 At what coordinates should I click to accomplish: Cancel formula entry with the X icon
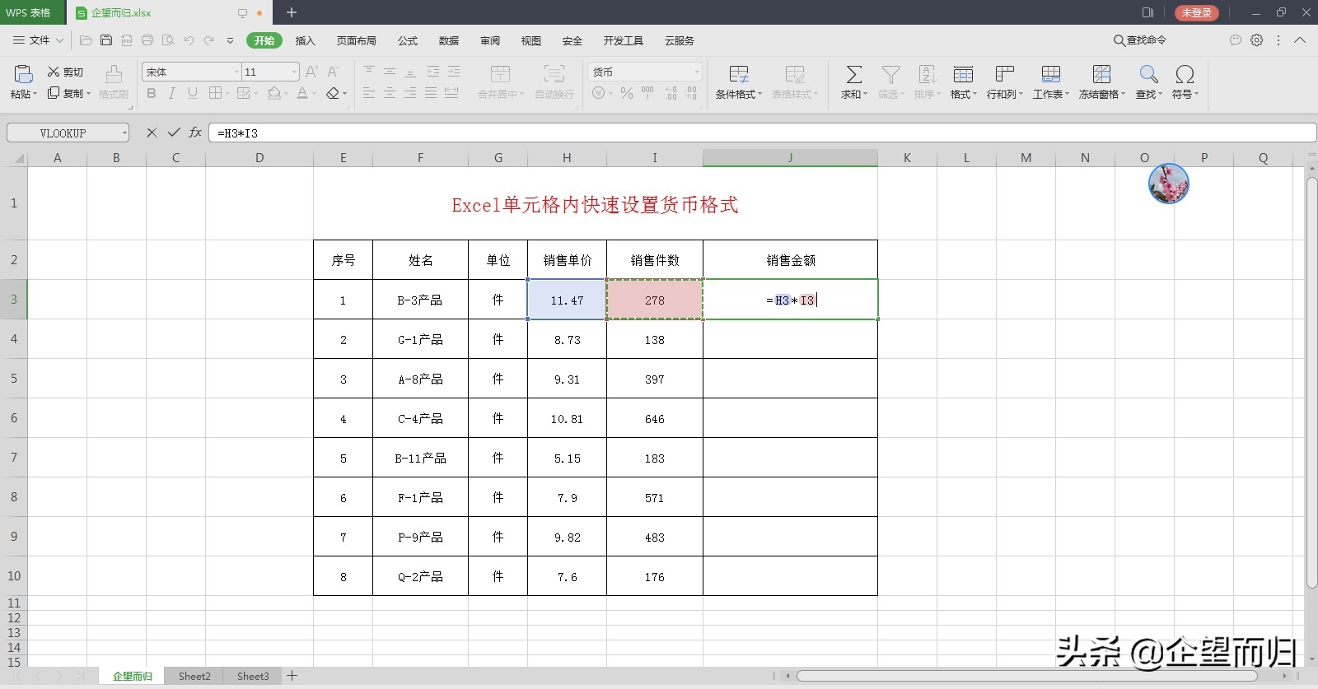(152, 133)
